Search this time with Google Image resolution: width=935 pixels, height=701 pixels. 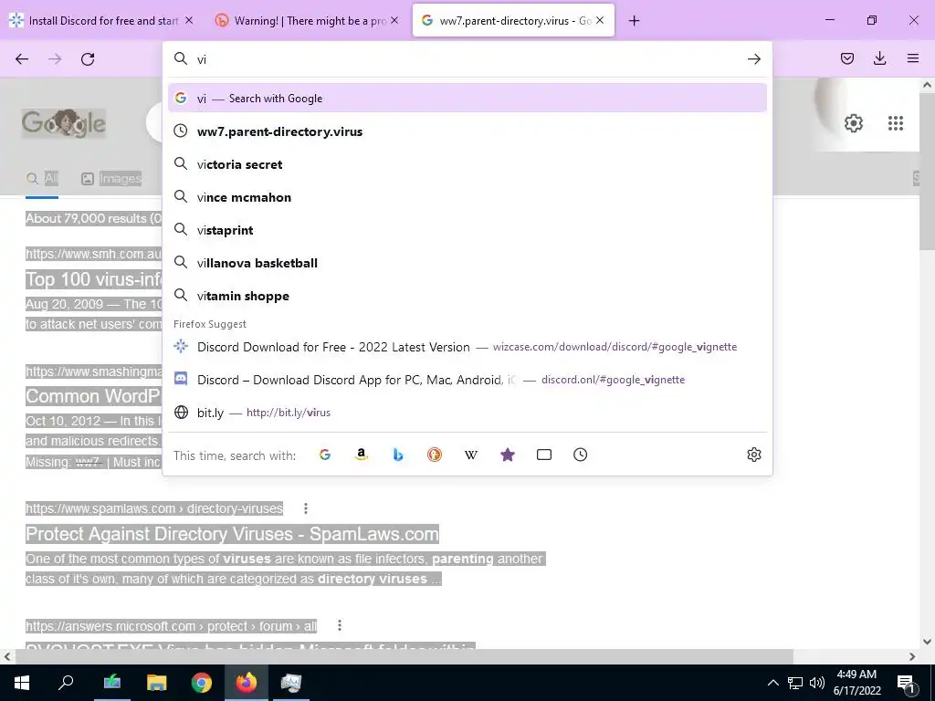click(x=325, y=455)
